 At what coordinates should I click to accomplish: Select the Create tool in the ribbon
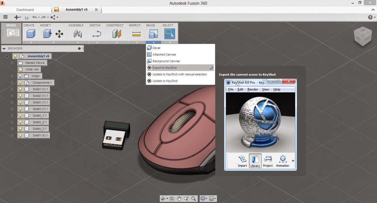coord(30,34)
